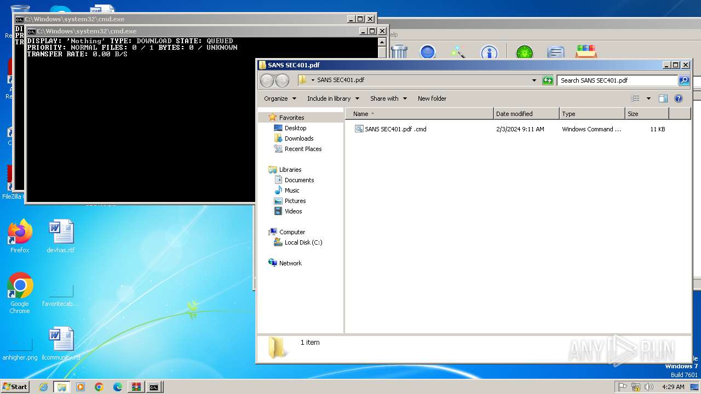Select Computer in the navigation pane
The height and width of the screenshot is (394, 701).
(x=292, y=232)
